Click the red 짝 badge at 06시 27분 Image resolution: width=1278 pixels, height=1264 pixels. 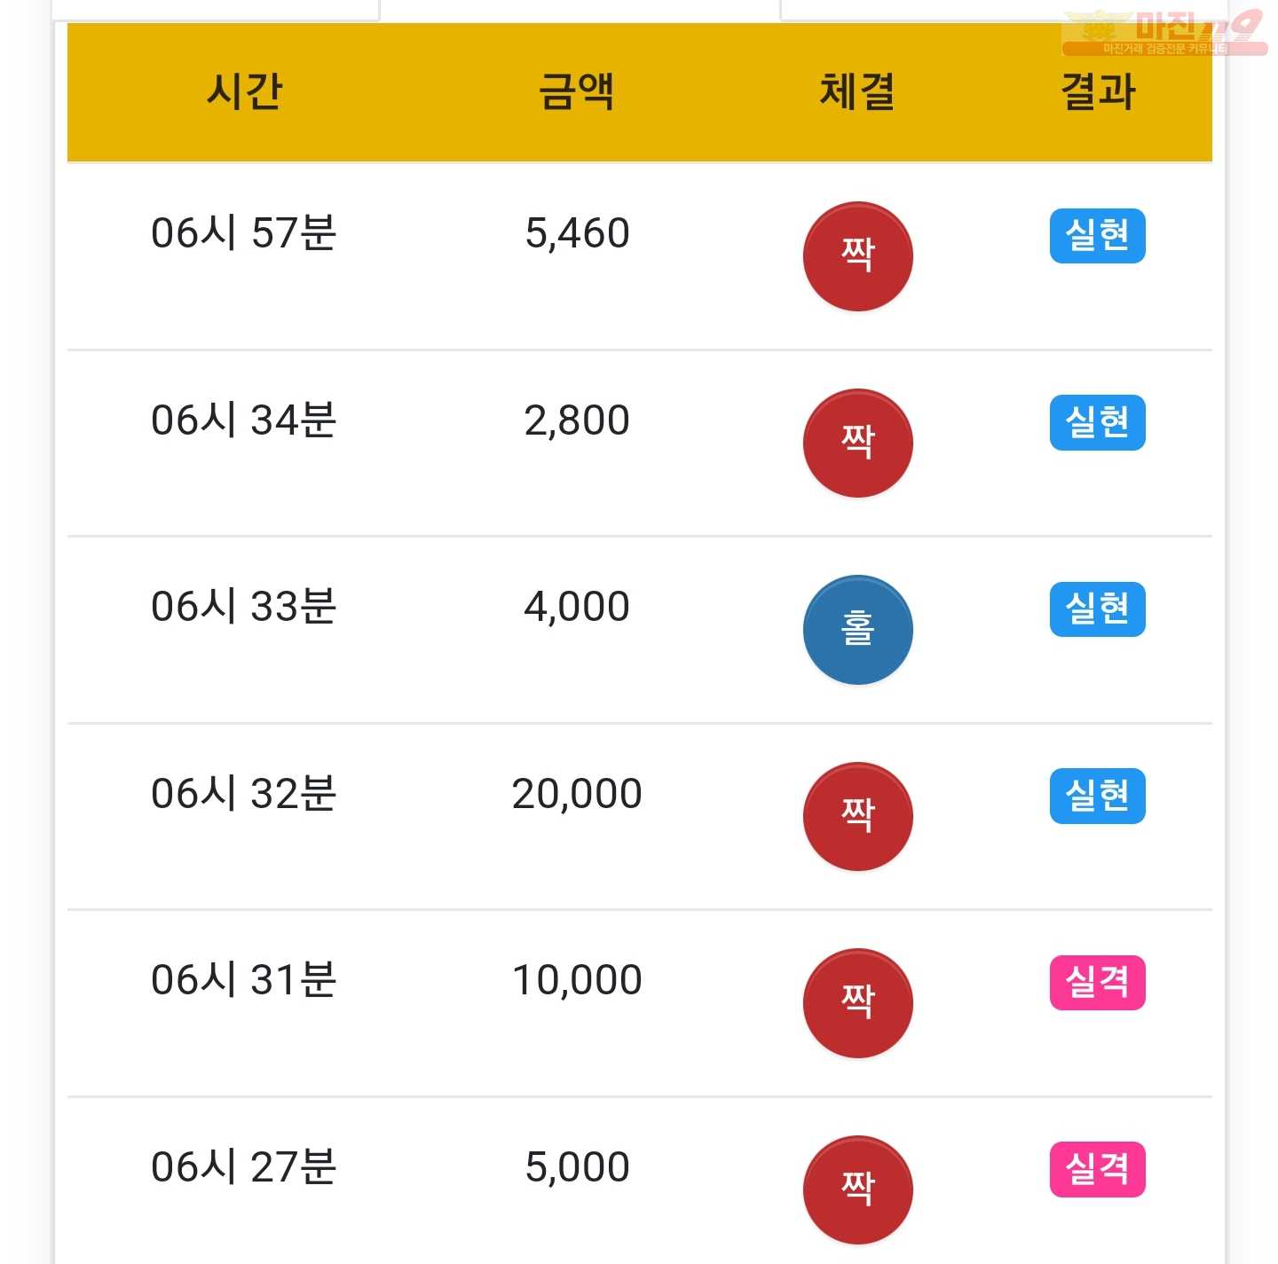(857, 1189)
